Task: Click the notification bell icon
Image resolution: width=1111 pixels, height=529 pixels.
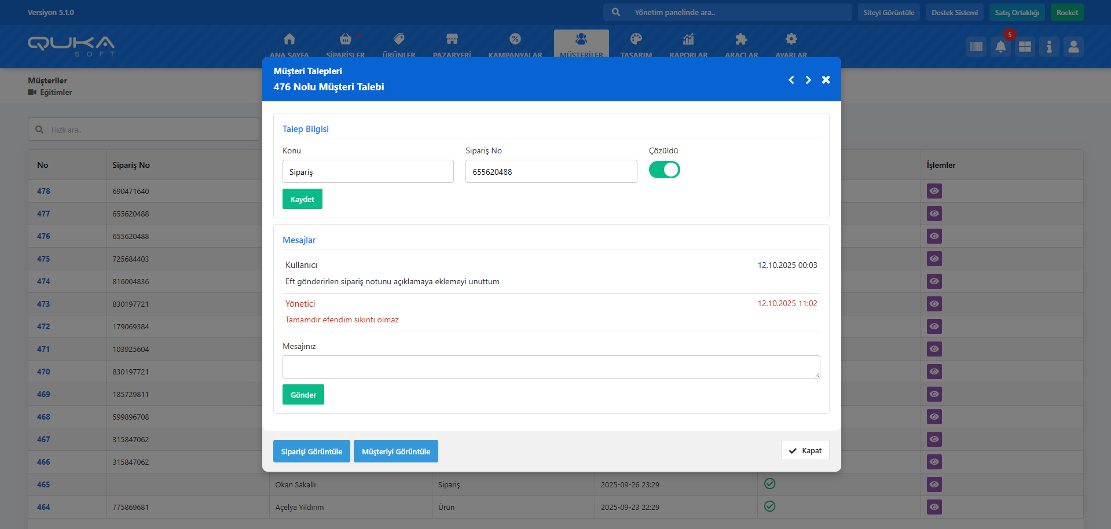Action: click(x=1000, y=47)
